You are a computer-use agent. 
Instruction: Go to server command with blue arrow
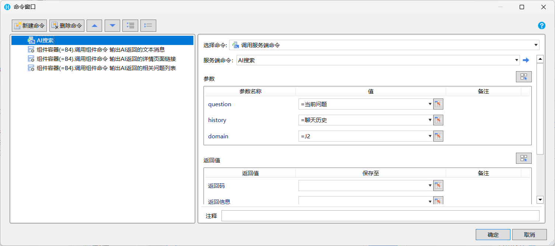tap(526, 60)
